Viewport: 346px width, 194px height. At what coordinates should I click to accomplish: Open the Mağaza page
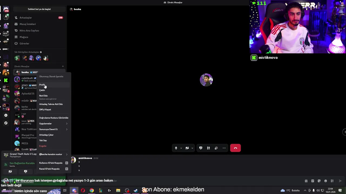(x=39, y=37)
